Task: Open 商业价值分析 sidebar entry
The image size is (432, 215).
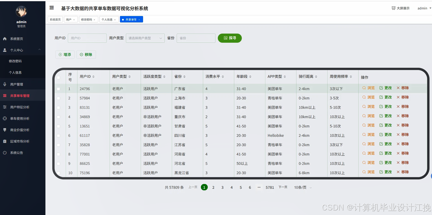Action: [x=23, y=130]
